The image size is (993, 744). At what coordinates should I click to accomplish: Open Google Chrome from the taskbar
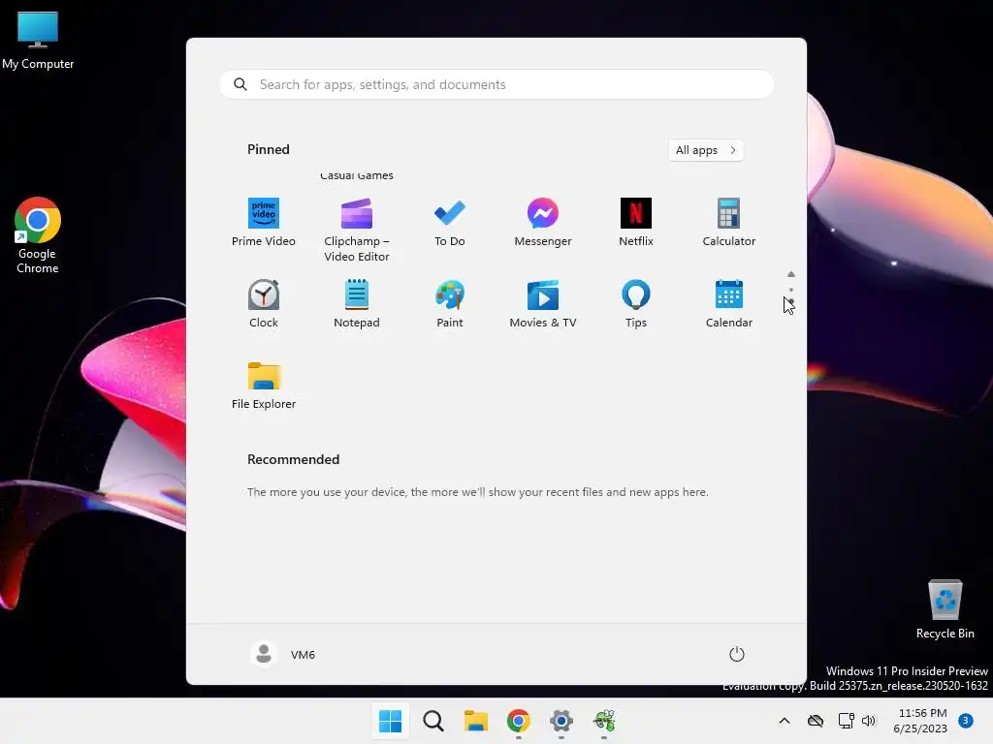519,721
